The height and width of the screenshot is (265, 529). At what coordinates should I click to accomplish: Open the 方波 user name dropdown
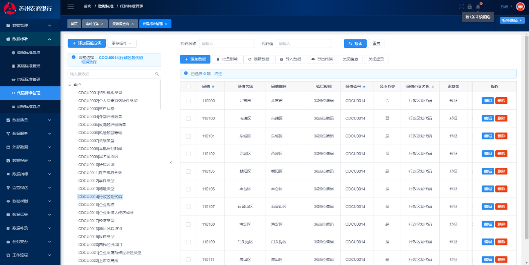pos(506,7)
